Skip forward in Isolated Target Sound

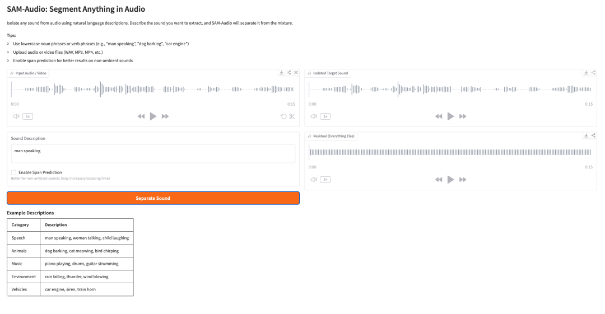[x=463, y=116]
